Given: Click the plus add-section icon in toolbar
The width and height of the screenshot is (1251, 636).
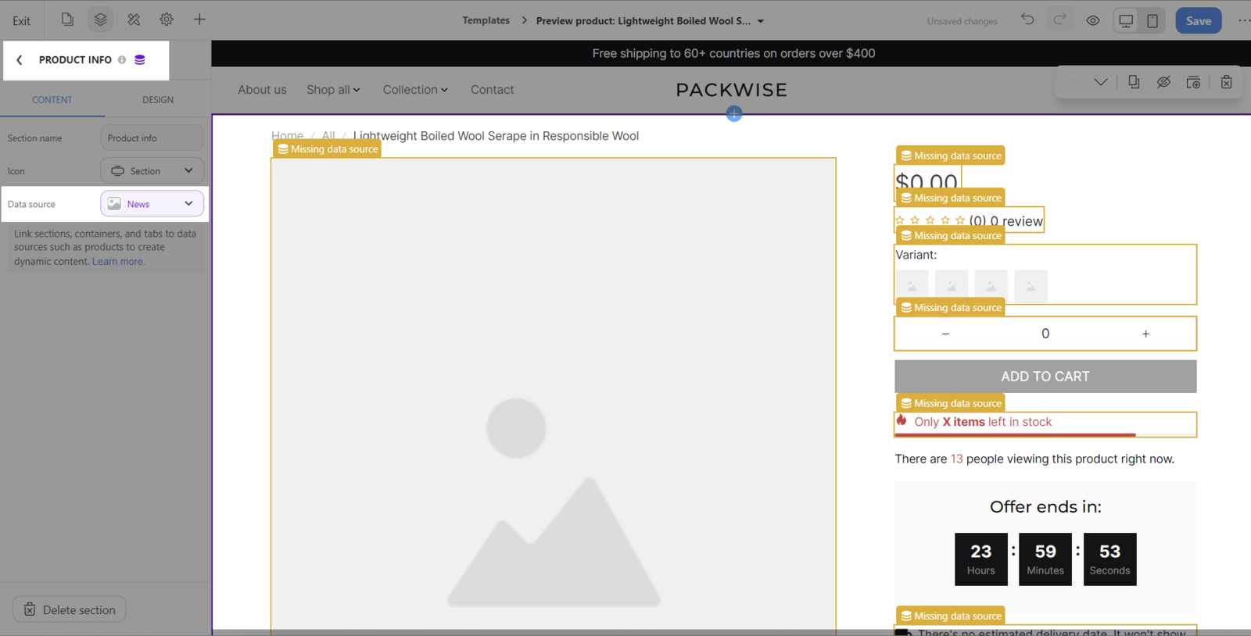Looking at the screenshot, I should [x=199, y=20].
